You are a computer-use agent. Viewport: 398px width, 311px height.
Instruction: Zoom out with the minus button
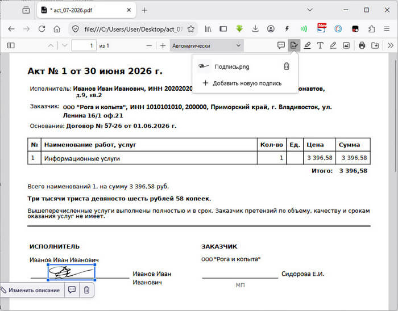click(x=149, y=45)
